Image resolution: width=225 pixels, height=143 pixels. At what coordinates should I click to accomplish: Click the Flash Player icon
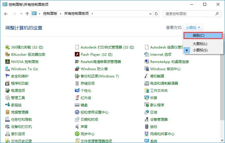(x=77, y=54)
